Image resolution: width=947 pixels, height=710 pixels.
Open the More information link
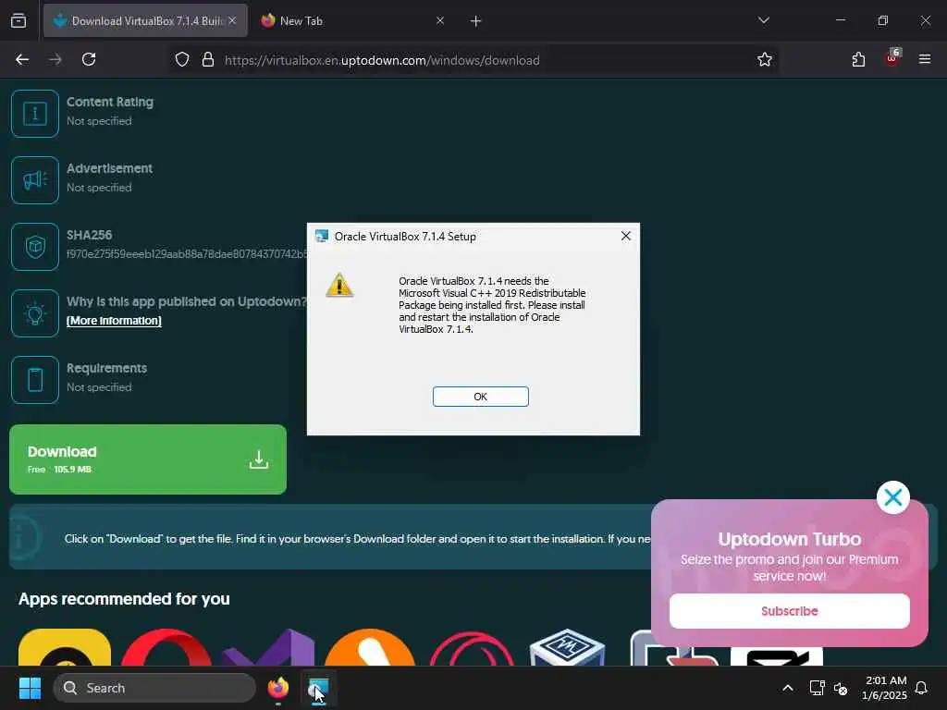[x=114, y=321]
